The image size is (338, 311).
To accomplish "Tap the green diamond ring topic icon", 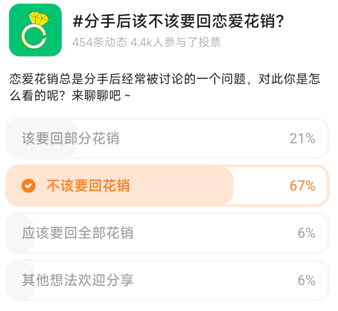I will [x=36, y=30].
